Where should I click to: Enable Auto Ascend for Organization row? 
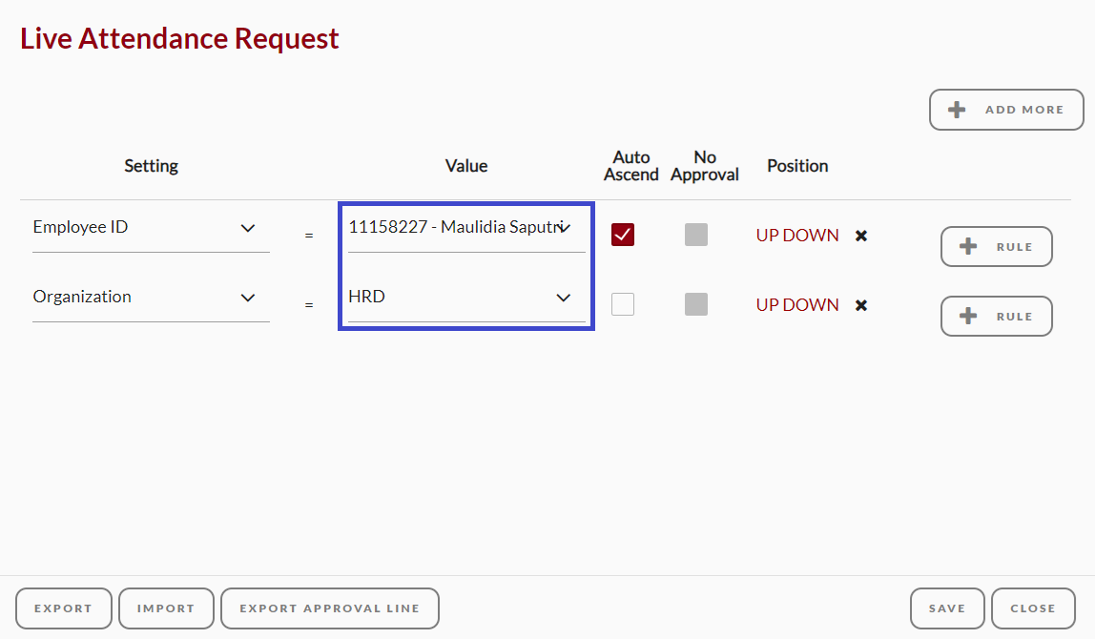623,304
